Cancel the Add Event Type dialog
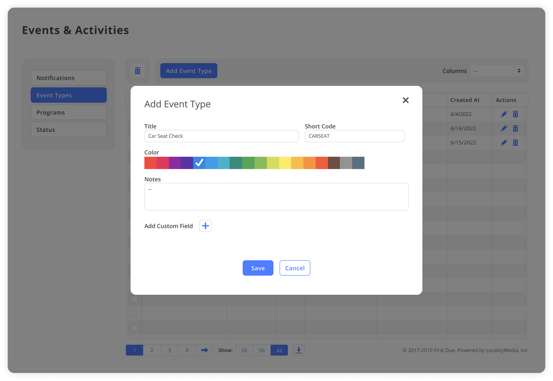This screenshot has width=553, height=381. pyautogui.click(x=294, y=268)
